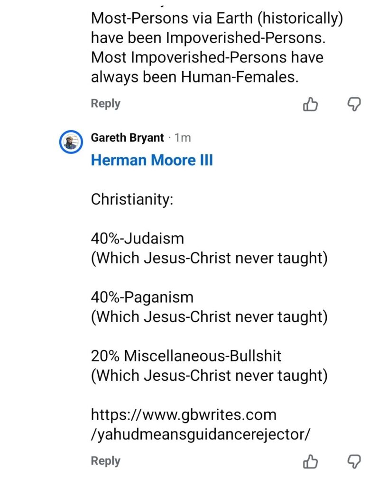The width and height of the screenshot is (378, 485).
Task: Tap the "always been Human-Females" sentence
Action: click(x=194, y=77)
